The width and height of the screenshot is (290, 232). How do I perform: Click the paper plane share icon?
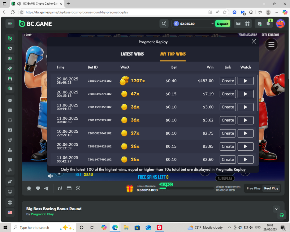coord(46,188)
